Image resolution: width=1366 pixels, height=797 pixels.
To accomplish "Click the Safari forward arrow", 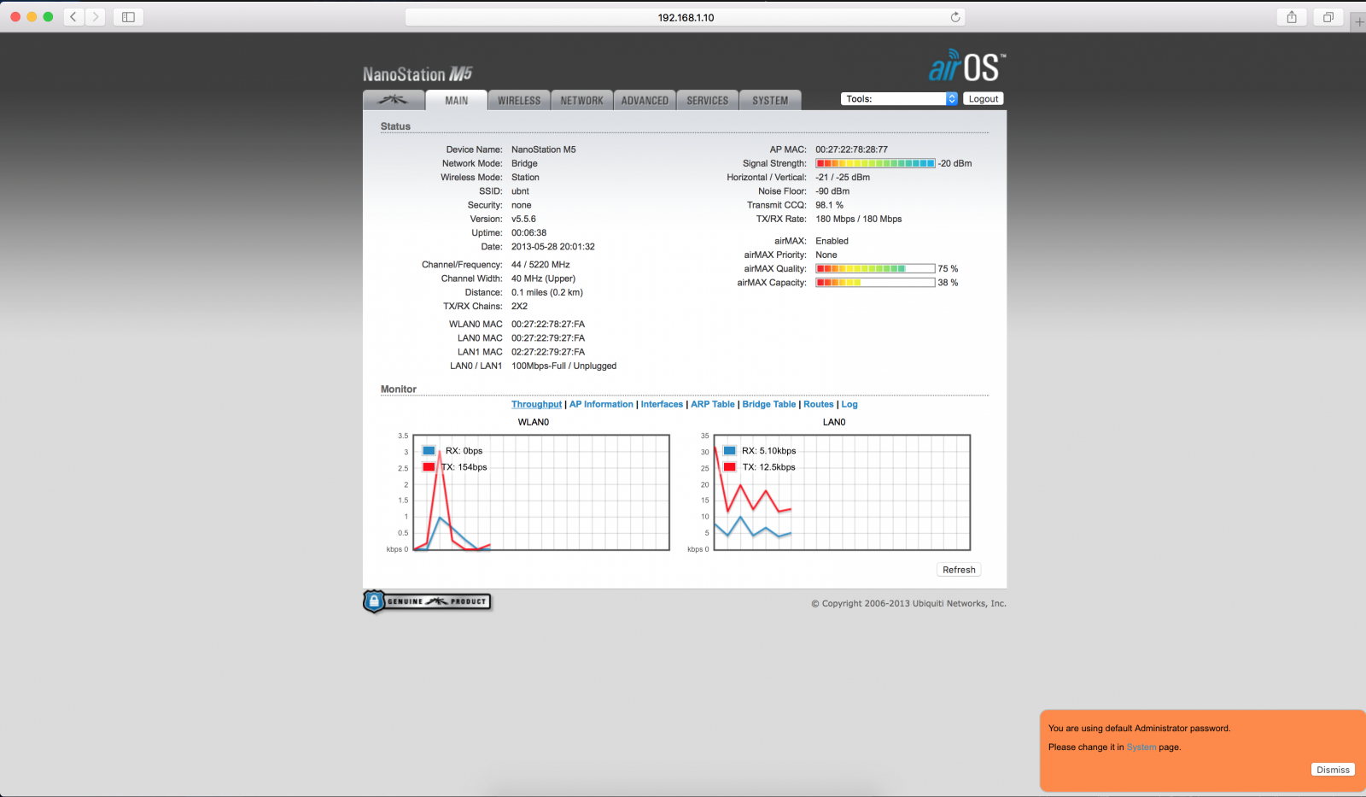I will pyautogui.click(x=95, y=17).
